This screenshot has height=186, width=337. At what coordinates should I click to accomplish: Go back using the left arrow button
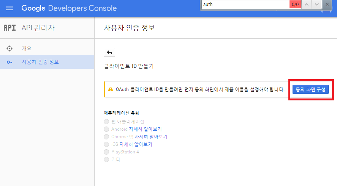[x=109, y=52]
